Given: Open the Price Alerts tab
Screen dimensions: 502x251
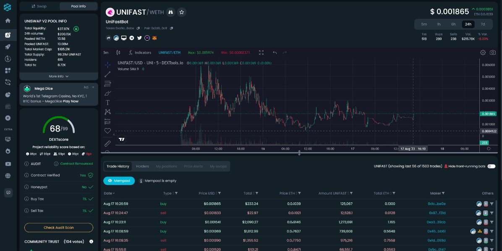Looking at the screenshot, I should (193, 166).
